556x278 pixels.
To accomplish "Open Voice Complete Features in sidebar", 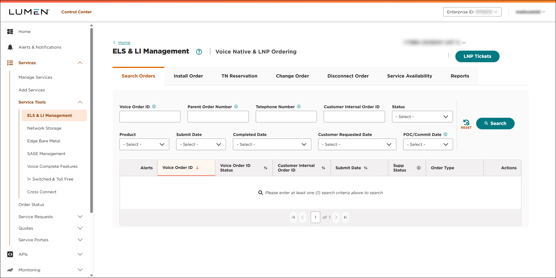I will [52, 166].
